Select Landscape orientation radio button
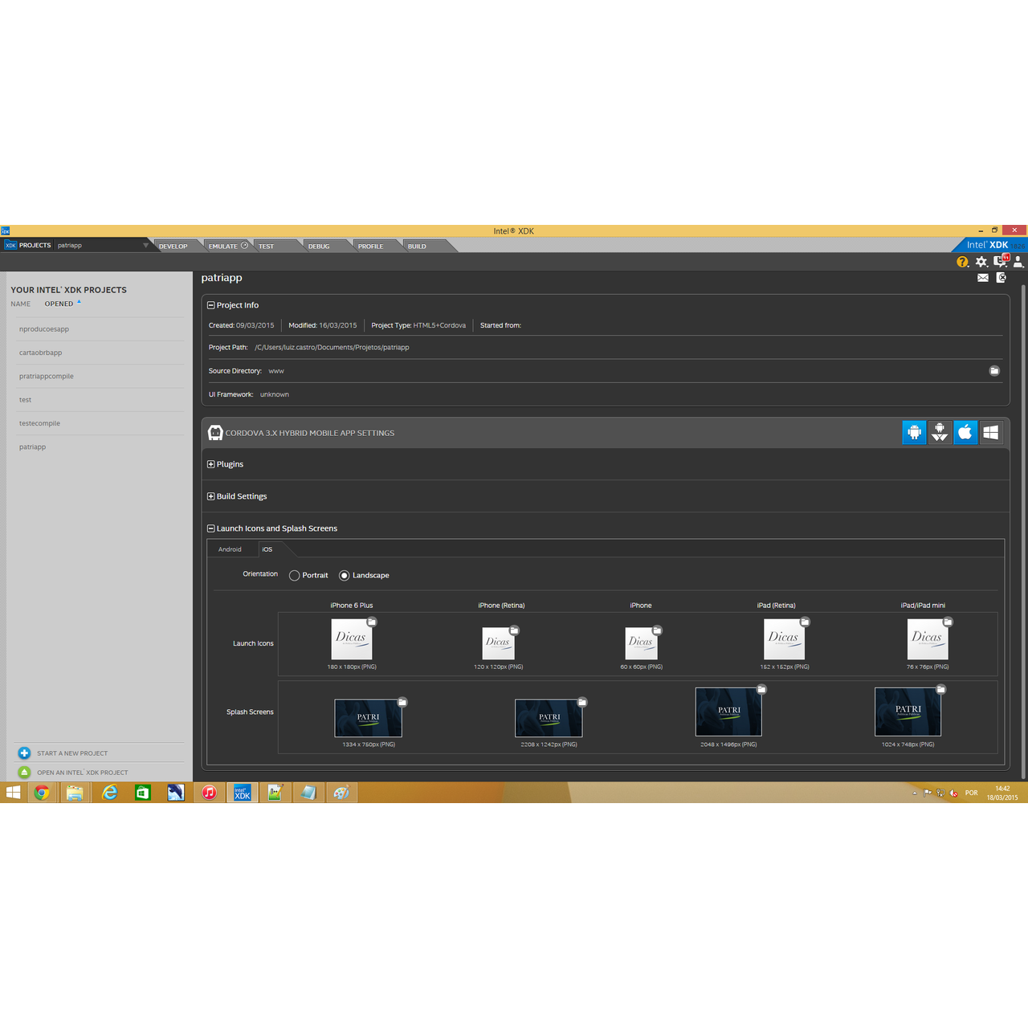Viewport: 1028px width, 1028px height. (345, 576)
